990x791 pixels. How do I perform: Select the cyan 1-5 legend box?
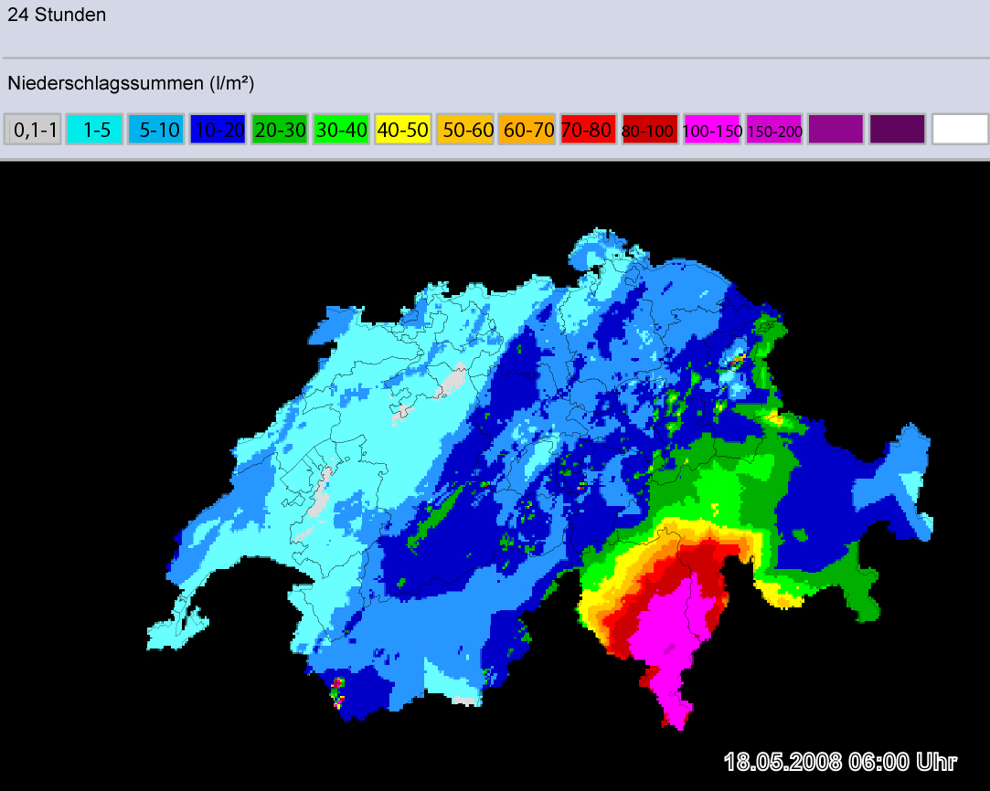94,130
